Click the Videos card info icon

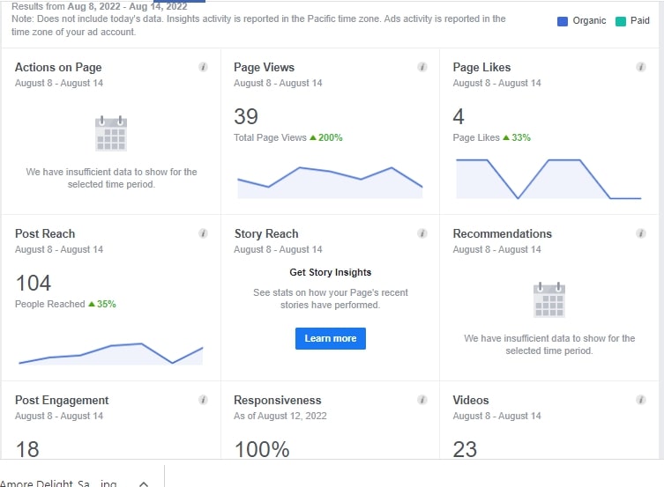point(641,400)
